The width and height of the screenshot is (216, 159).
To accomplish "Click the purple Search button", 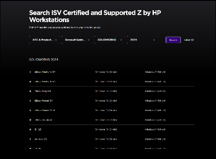I will pyautogui.click(x=173, y=40).
